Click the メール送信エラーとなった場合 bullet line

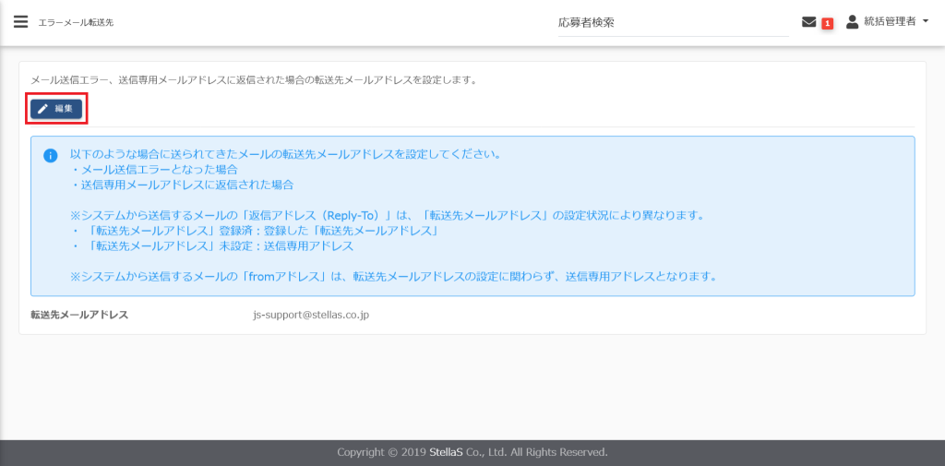click(155, 170)
